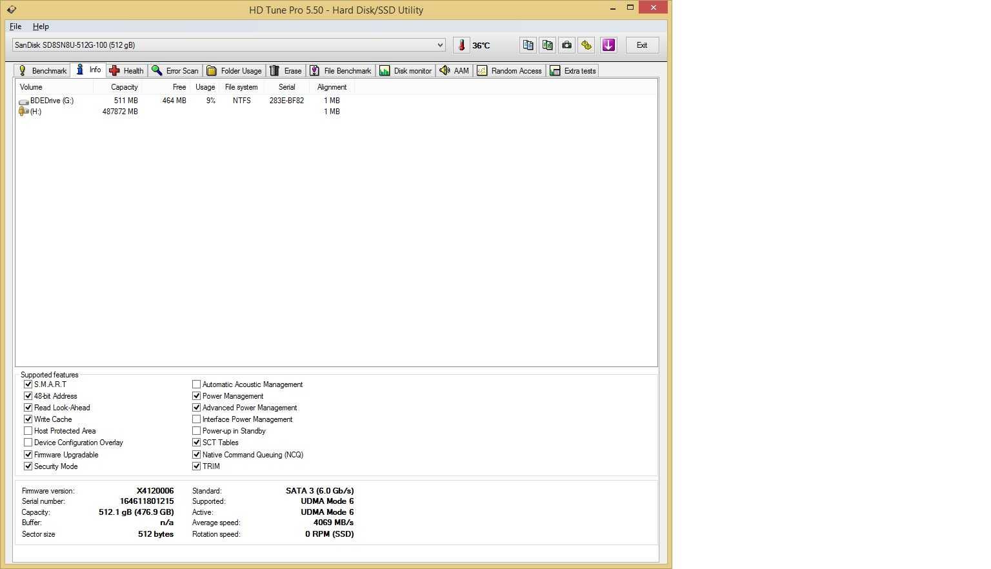Click the locked (H:) drive icon

tap(24, 112)
